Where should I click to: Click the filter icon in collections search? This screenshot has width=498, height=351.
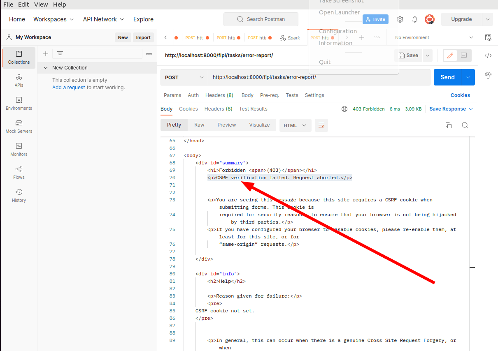60,54
